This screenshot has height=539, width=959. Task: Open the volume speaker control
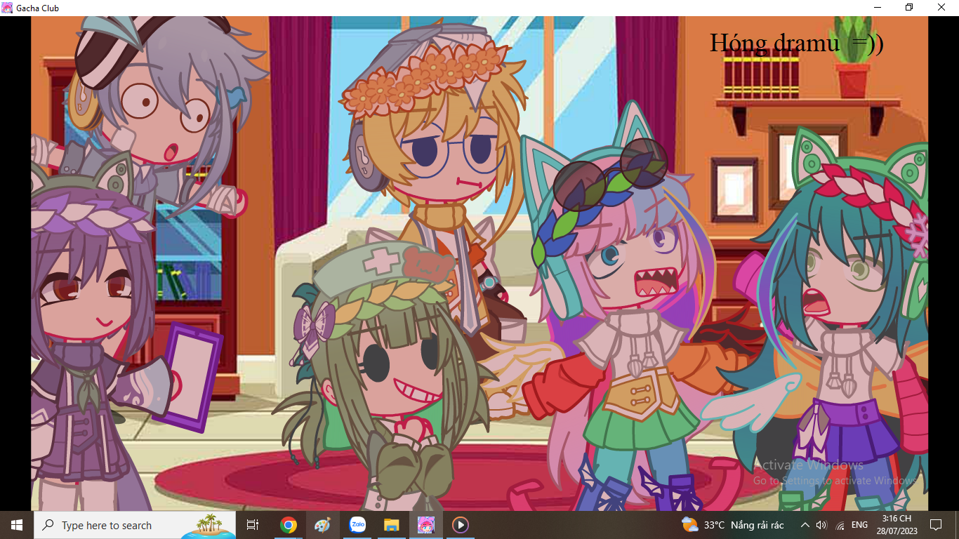(822, 525)
